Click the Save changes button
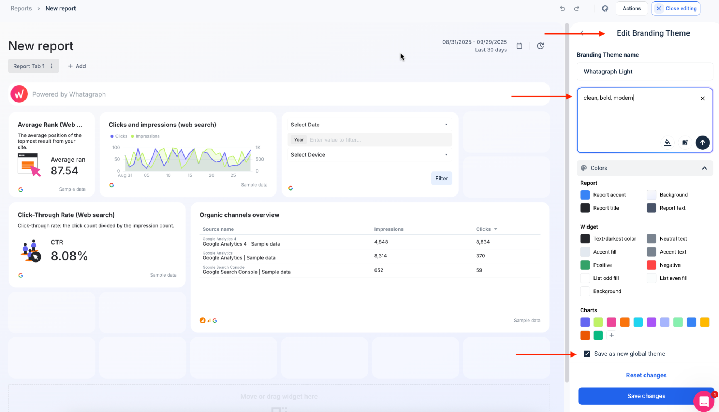The width and height of the screenshot is (719, 412). [x=646, y=396]
